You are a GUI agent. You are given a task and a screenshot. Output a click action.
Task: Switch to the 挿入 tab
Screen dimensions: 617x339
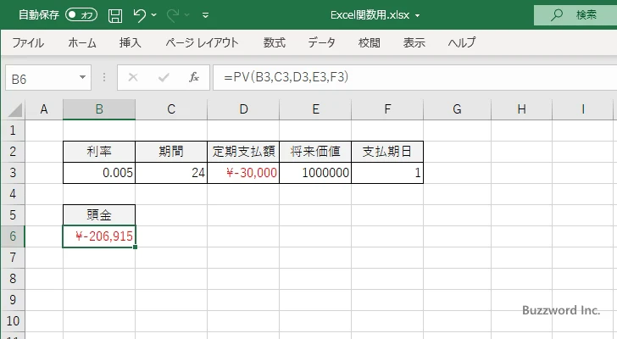click(131, 42)
